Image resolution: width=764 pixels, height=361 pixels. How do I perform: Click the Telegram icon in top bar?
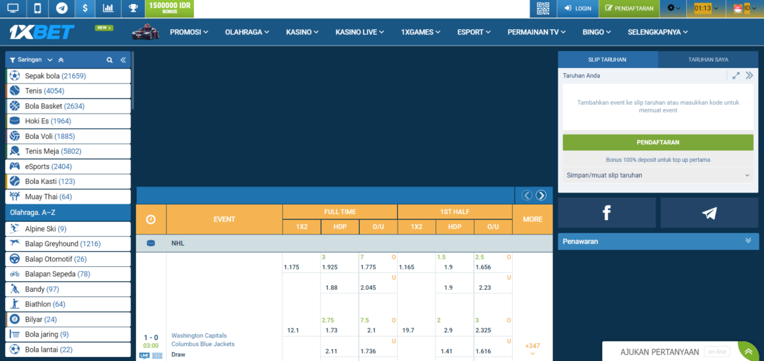pyautogui.click(x=61, y=8)
